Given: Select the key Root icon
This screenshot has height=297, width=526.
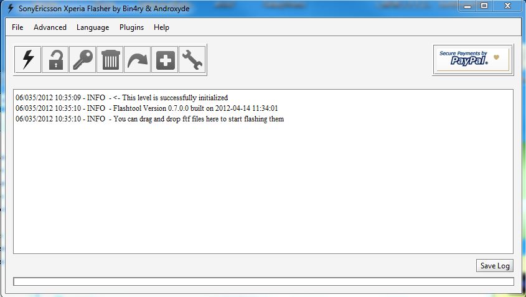Looking at the screenshot, I should pos(83,60).
